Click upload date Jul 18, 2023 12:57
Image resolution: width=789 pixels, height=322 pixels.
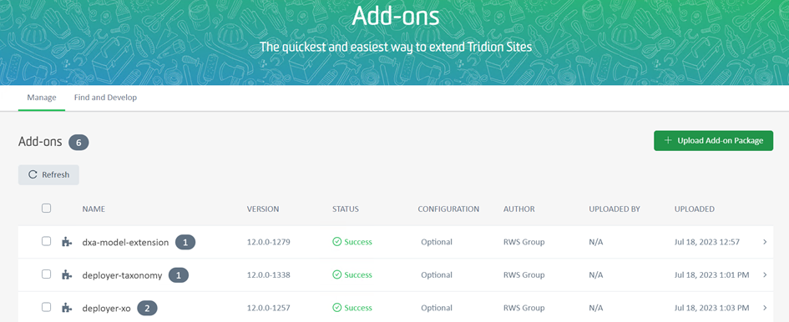click(707, 242)
